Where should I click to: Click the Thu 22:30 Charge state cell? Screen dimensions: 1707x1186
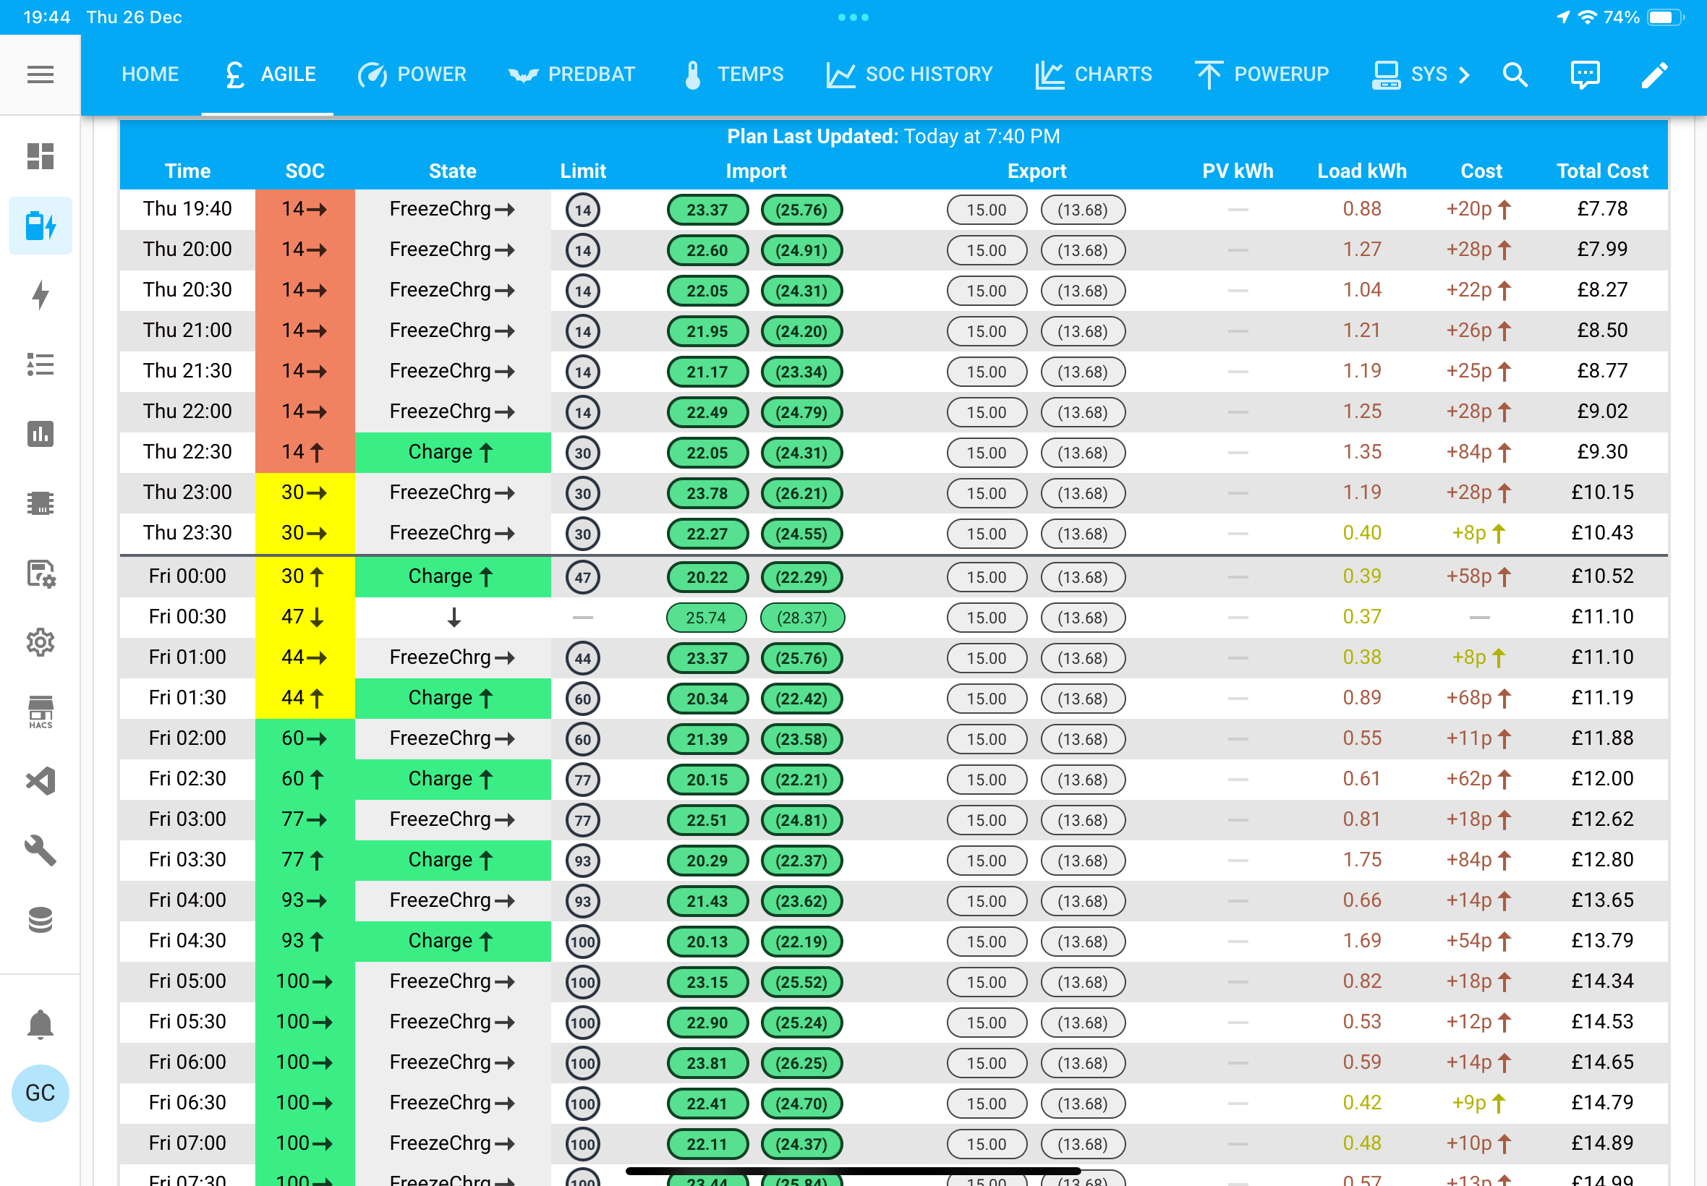[453, 452]
